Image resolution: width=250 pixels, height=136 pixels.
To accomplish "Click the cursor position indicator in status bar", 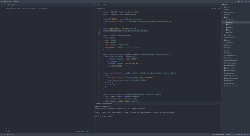I will coord(218,135).
